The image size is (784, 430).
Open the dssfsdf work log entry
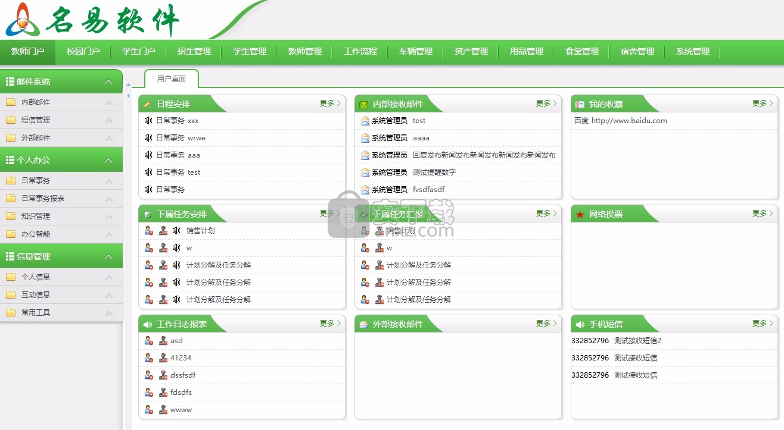pos(183,375)
